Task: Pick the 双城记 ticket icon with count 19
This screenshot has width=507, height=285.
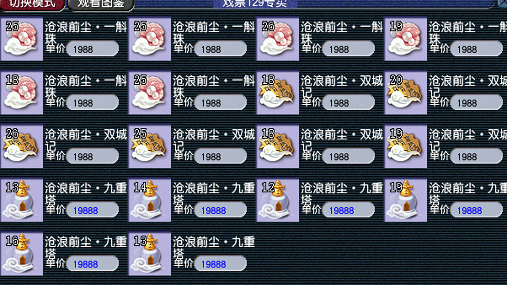Action: [x=406, y=146]
